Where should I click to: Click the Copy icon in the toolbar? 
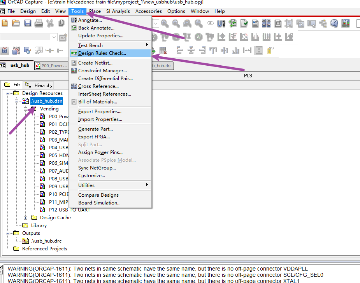pos(61,23)
